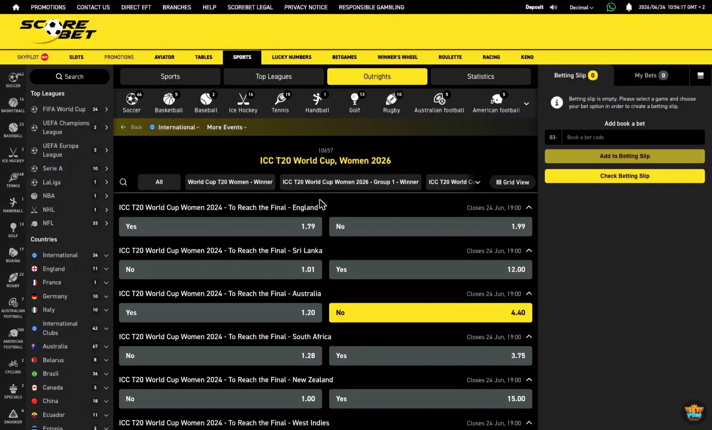
Task: Collapse the Sri Lanka To Reach Final market
Action: [529, 250]
